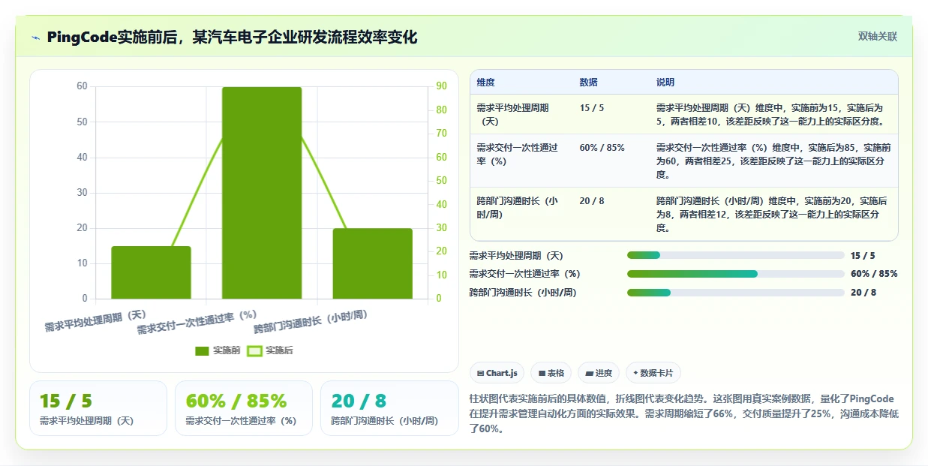Click the 需求交付一次性通过率 table row name
928x466 pixels.
[x=518, y=154]
